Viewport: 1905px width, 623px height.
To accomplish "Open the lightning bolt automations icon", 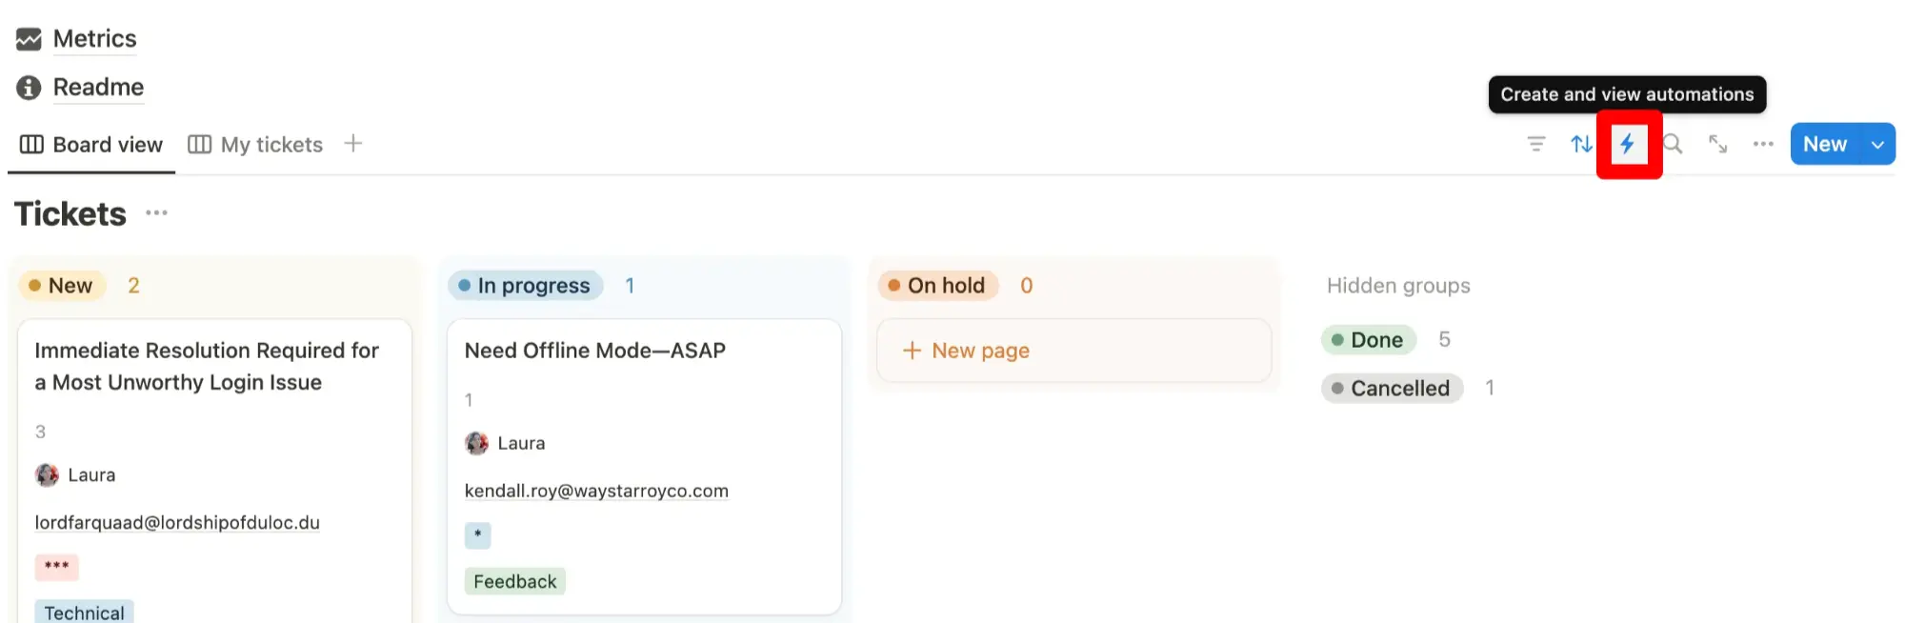I will [x=1628, y=144].
